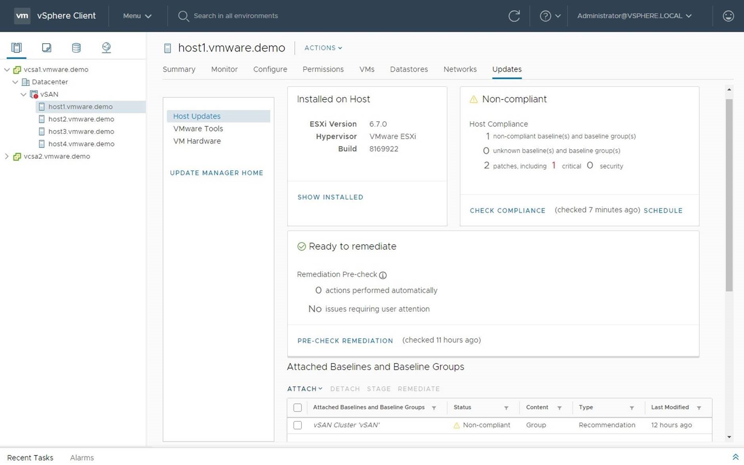Click the DETACH button
The height and width of the screenshot is (465, 744).
[x=345, y=389]
